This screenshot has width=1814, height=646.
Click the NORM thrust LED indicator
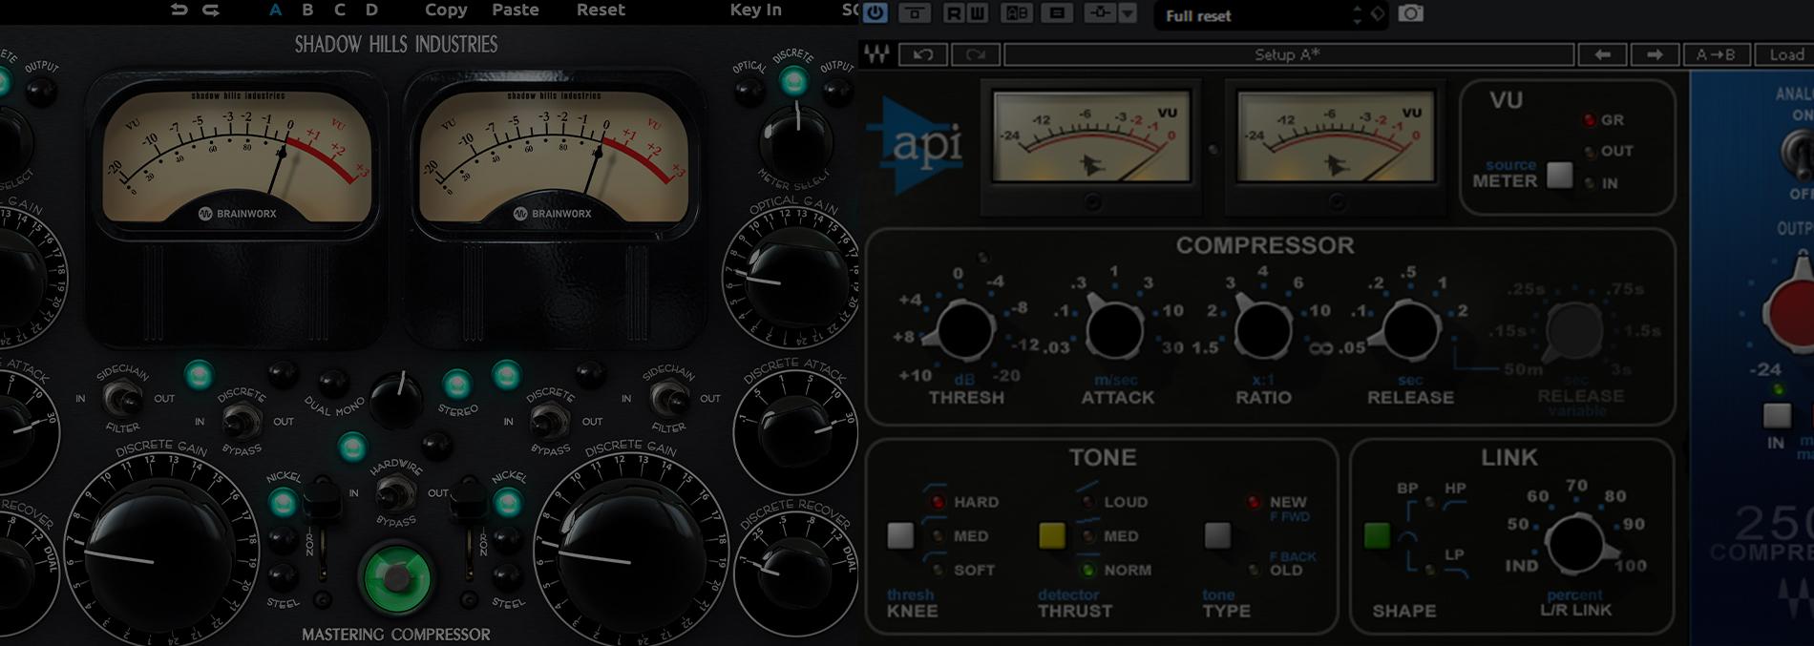point(1087,570)
